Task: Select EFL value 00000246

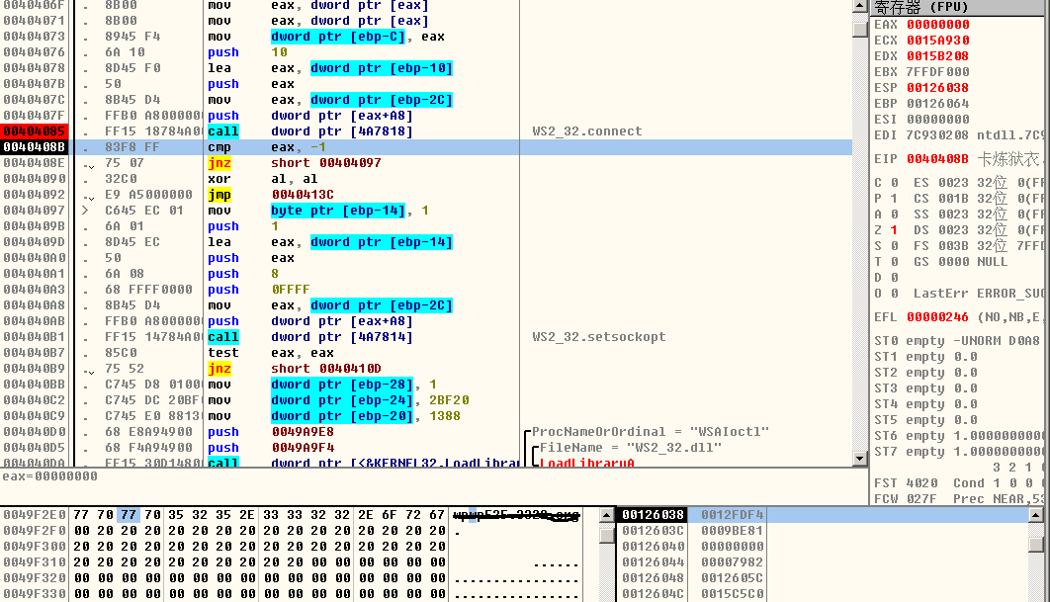Action: tap(937, 316)
